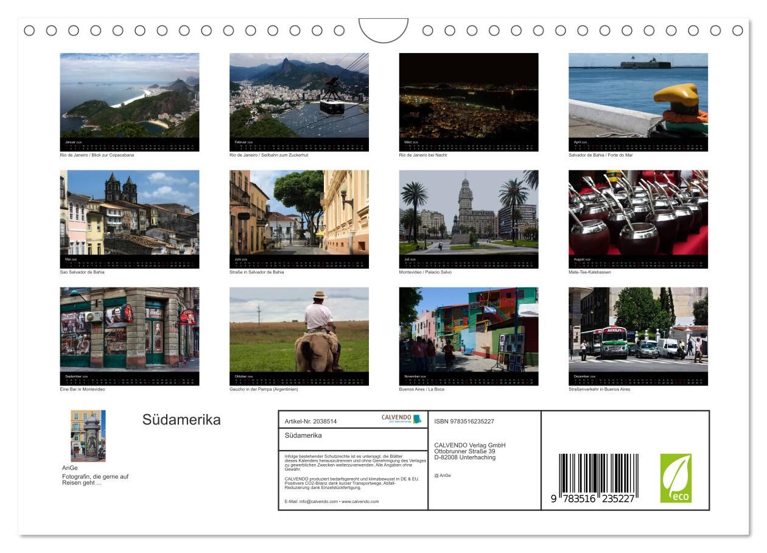The image size is (767, 553).
Task: Open the Rio de Janeiro bei Nacht photo
Action: 469,96
